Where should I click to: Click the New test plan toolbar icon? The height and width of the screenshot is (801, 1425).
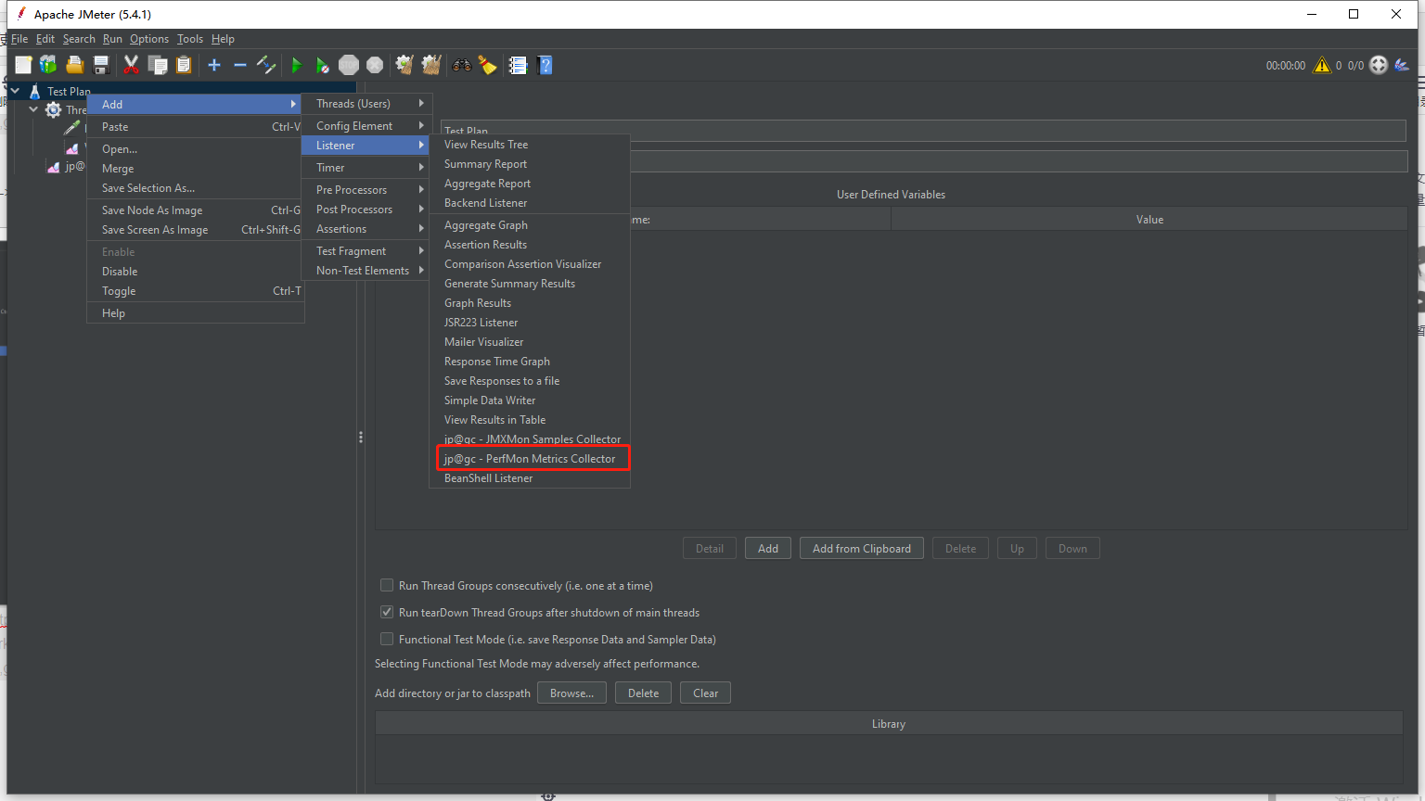pos(23,65)
